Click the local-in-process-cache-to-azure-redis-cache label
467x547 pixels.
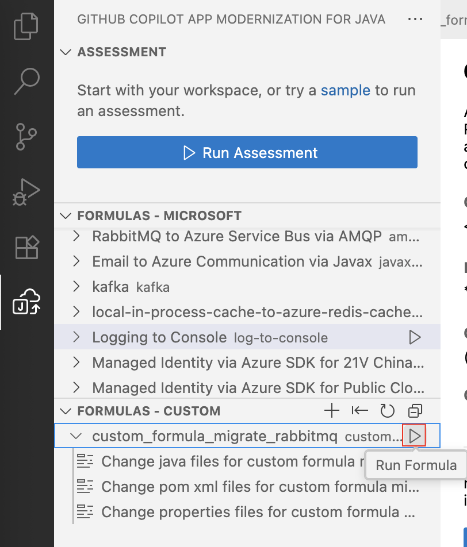pos(258,312)
